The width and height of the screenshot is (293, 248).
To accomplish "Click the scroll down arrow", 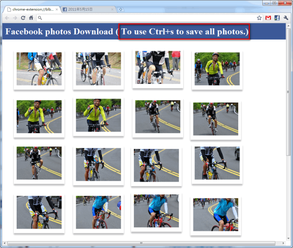I will point(288,238).
